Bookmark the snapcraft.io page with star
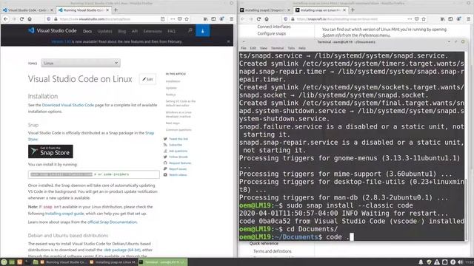Image resolution: width=474 pixels, height=266 pixels. [x=424, y=19]
